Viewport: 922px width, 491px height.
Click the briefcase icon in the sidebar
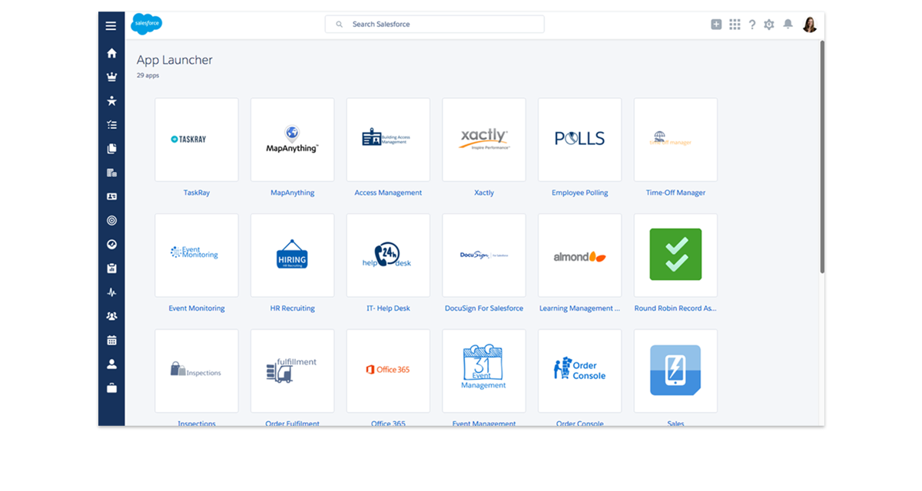111,388
